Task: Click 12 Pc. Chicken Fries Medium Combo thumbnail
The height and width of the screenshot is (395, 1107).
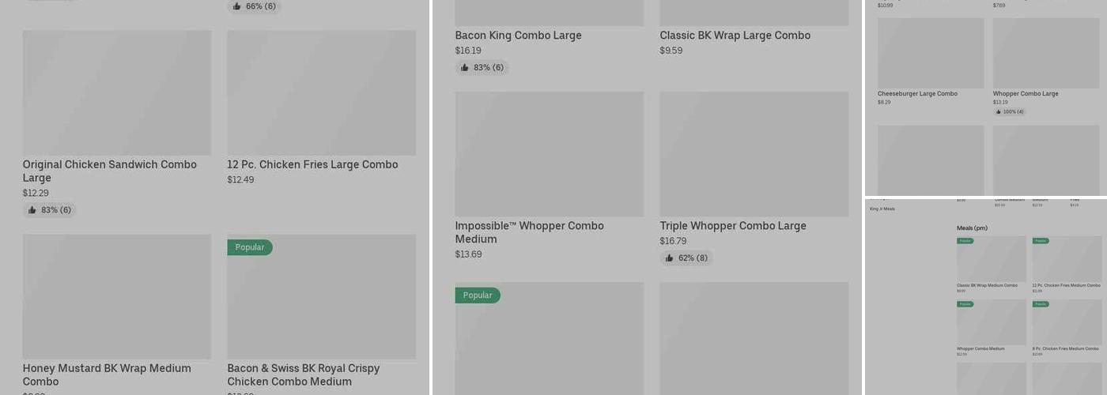Action: 1066,259
